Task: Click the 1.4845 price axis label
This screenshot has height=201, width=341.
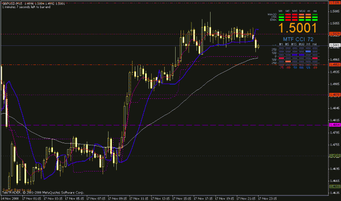Action: [334, 108]
